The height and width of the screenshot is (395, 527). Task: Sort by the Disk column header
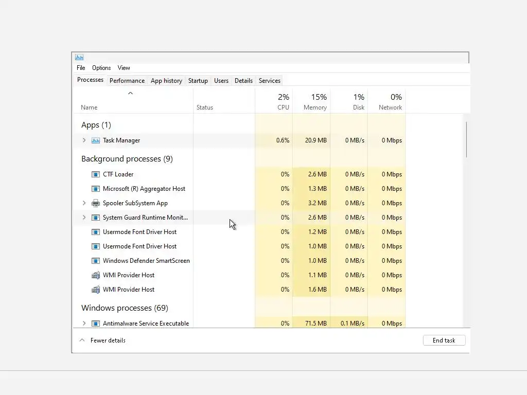(x=349, y=101)
